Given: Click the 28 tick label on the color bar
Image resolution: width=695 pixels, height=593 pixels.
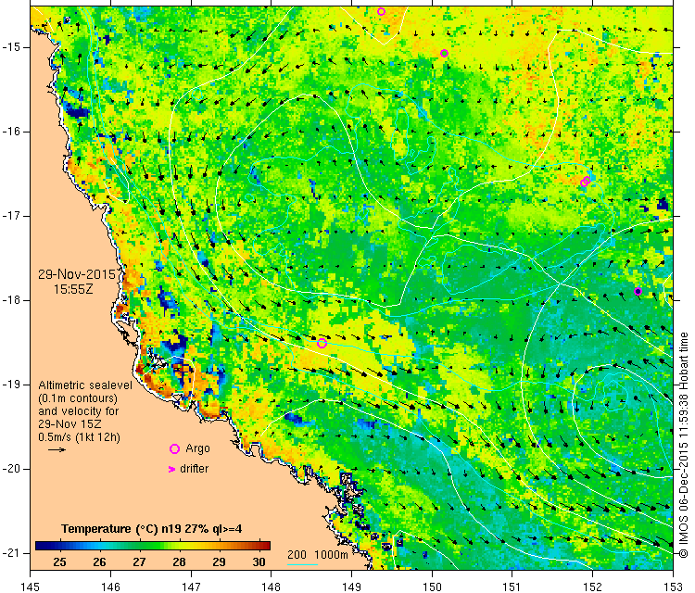Looking at the screenshot, I should point(179,562).
